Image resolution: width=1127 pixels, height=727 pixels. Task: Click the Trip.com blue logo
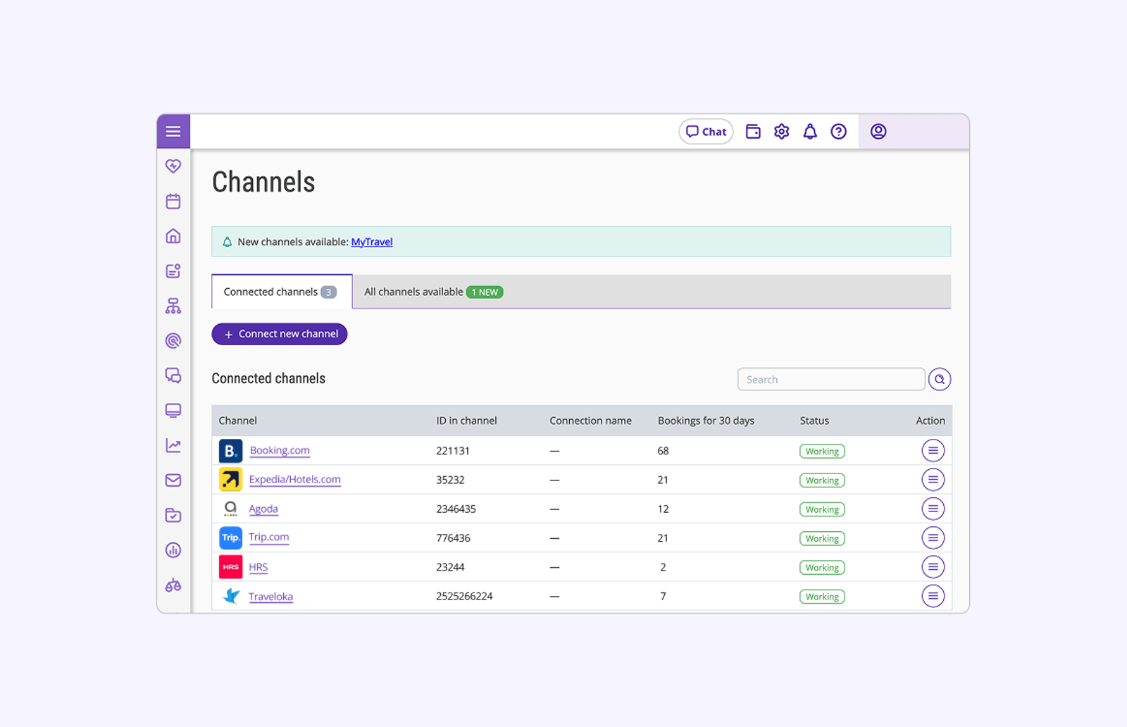[230, 538]
